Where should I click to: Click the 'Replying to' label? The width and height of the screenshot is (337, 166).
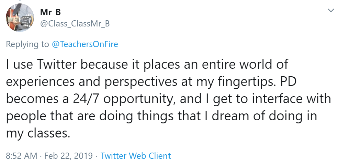pos(27,44)
